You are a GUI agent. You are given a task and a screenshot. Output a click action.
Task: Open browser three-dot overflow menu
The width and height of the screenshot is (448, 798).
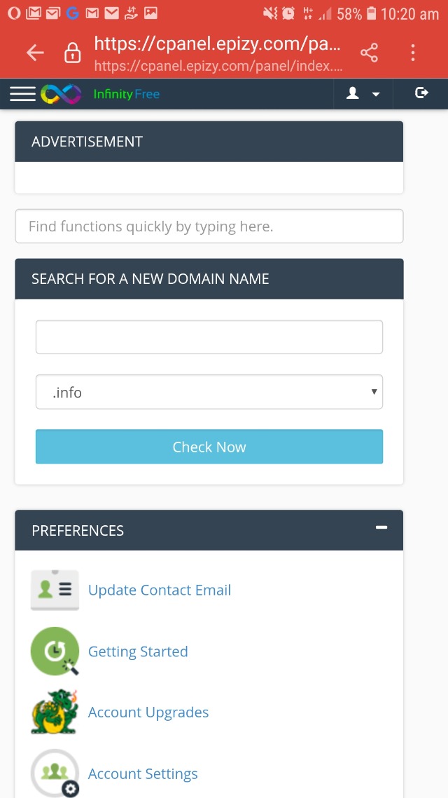click(413, 53)
